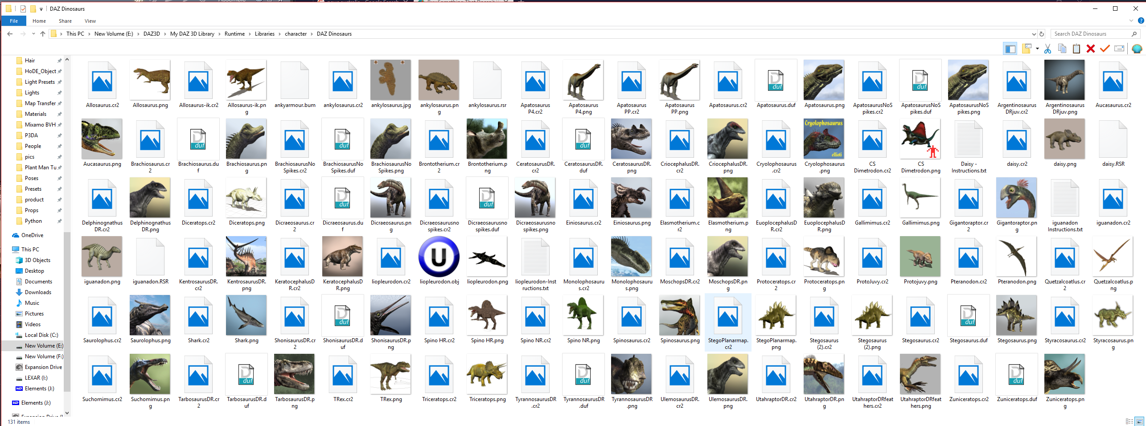Screen dimensions: 1146x426
Task: Open the Light Presets folder in the sidebar
Action: [40, 82]
